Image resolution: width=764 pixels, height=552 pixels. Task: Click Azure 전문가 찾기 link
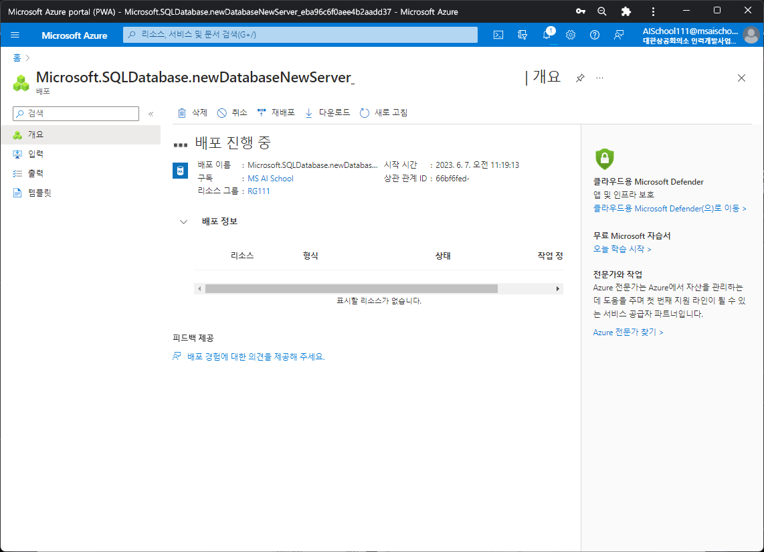[628, 332]
